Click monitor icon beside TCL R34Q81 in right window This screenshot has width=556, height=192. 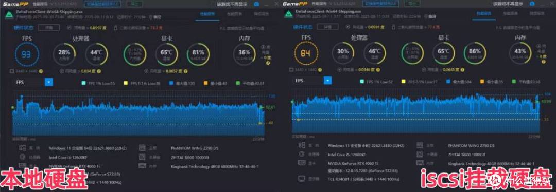click(302, 178)
